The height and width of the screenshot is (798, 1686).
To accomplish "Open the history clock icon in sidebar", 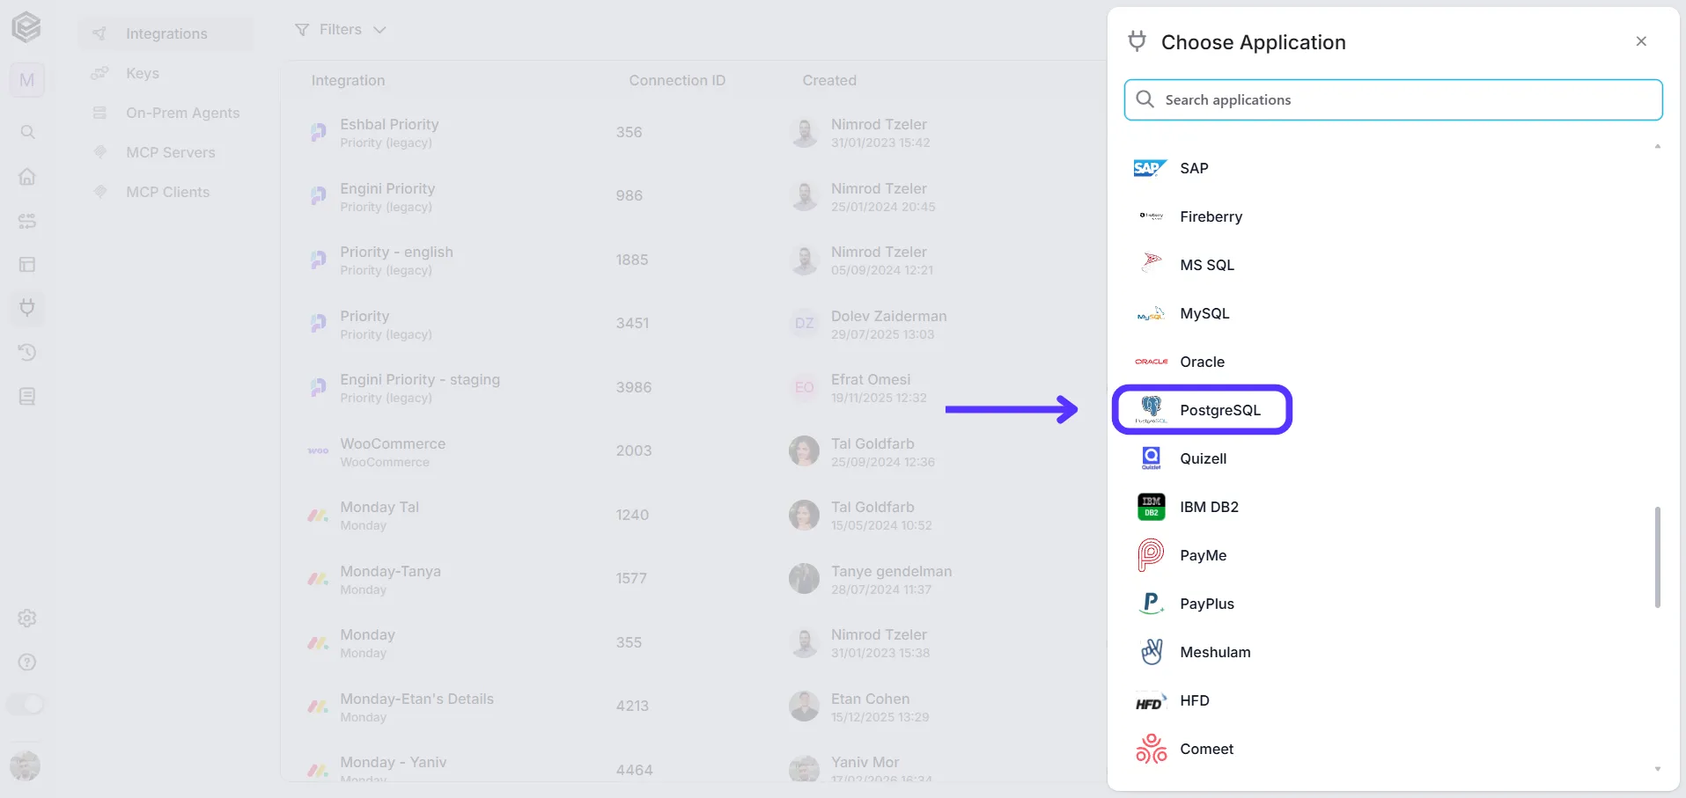I will click(27, 352).
